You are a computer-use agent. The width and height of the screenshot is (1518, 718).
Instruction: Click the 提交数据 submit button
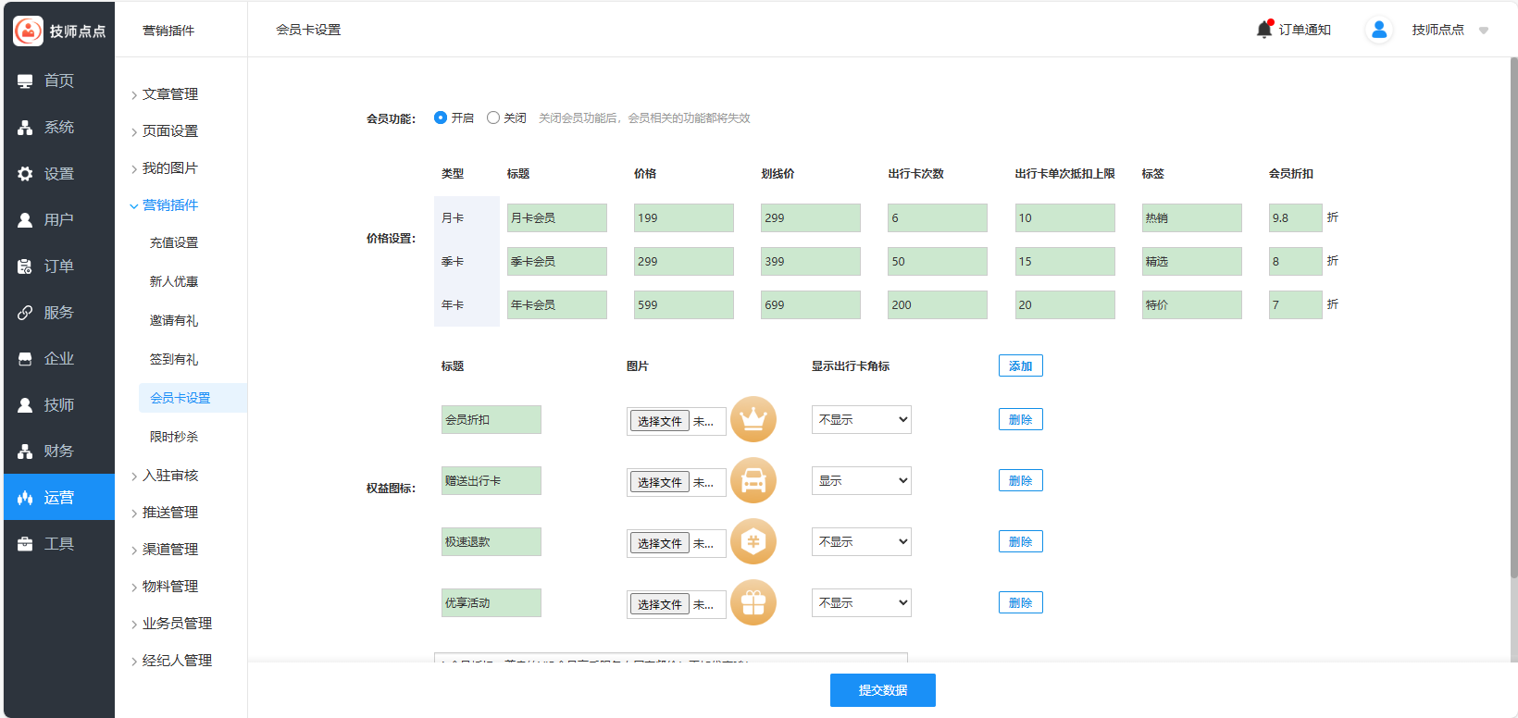[x=882, y=690]
